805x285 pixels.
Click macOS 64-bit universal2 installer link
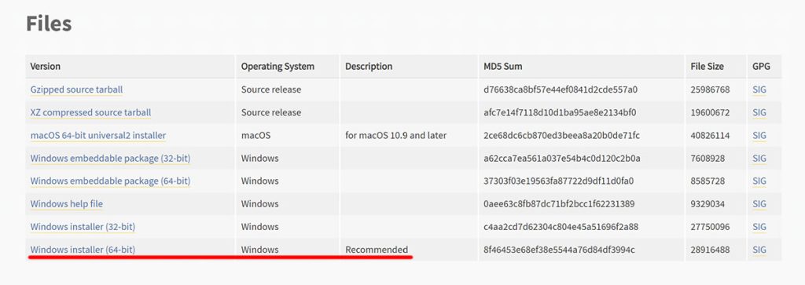click(x=98, y=135)
